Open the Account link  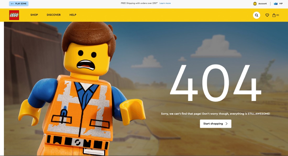pyautogui.click(x=262, y=4)
